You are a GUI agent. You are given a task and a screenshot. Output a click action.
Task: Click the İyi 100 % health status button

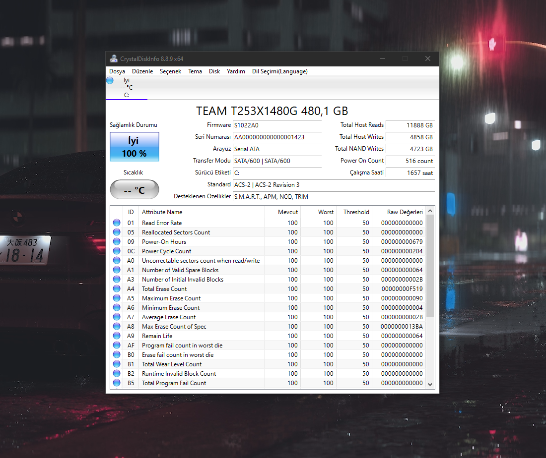[135, 147]
